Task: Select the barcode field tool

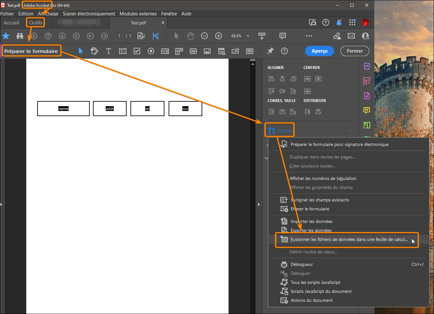Action: coord(250,51)
